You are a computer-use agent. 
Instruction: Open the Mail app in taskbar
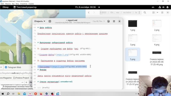(x=25, y=94)
